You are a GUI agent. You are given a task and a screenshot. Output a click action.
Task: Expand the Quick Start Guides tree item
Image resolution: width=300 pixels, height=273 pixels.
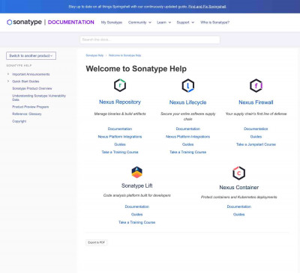point(8,82)
